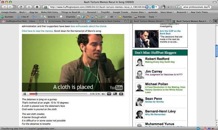The image size is (218, 130).
Task: Open Michael Pollan's photo thumbnail
Action: [140, 87]
